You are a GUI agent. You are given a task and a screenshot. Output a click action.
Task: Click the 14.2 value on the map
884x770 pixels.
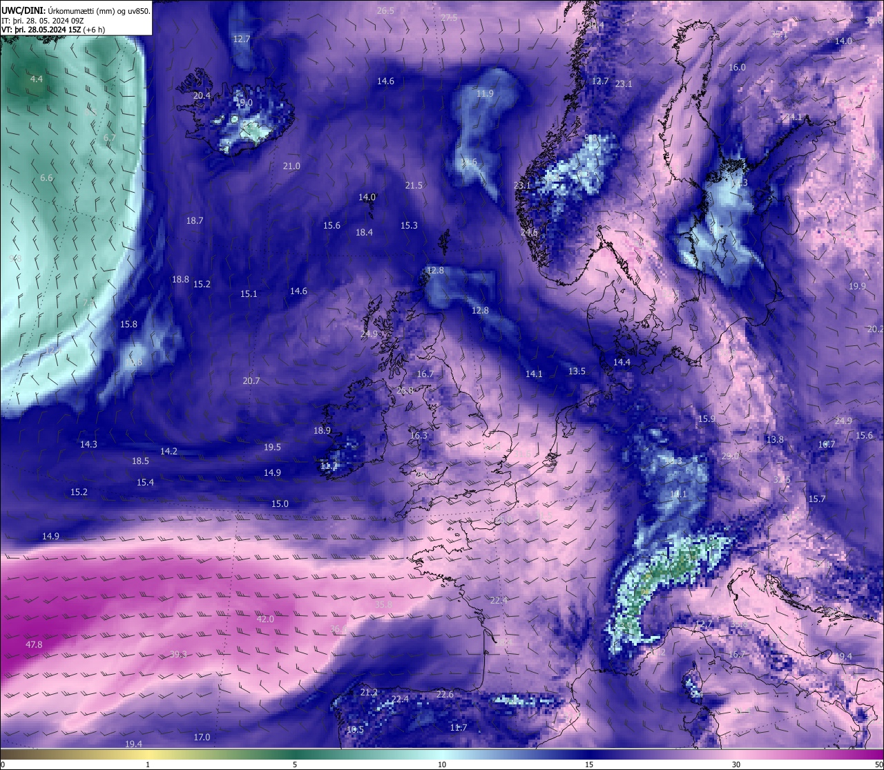click(x=169, y=452)
